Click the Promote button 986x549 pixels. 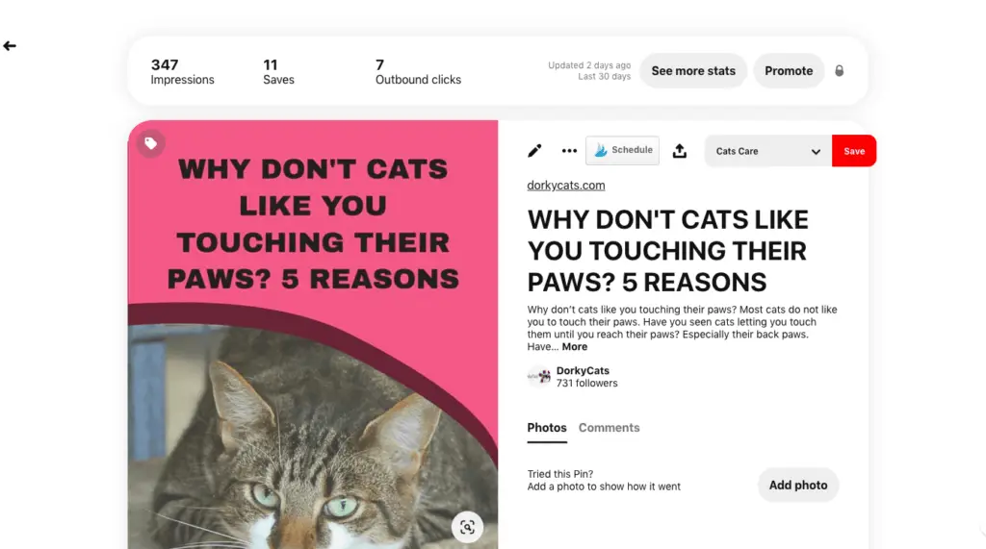789,71
